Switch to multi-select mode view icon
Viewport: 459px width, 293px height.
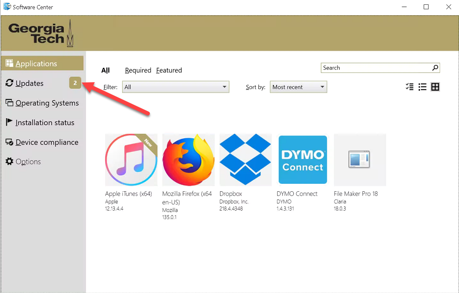coord(410,87)
